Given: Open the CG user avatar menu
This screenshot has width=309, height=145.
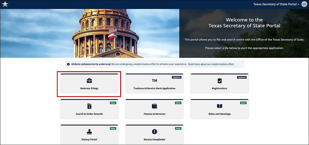Looking at the screenshot, I should tap(304, 4).
